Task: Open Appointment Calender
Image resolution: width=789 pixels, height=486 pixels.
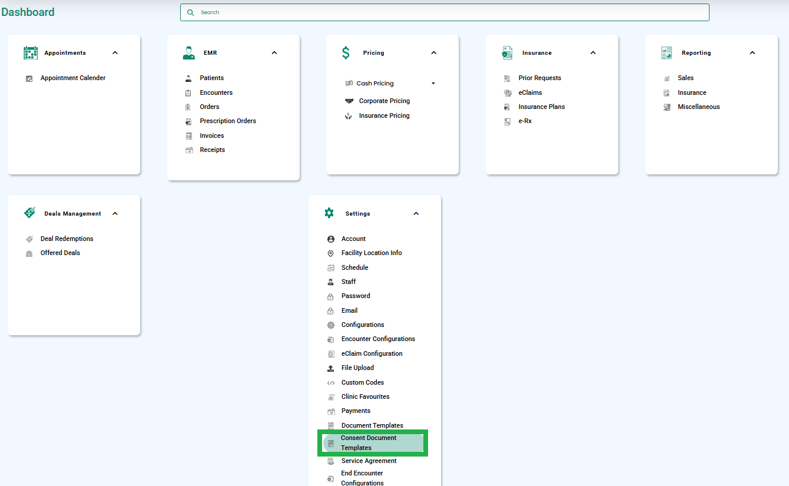Action: (x=73, y=78)
